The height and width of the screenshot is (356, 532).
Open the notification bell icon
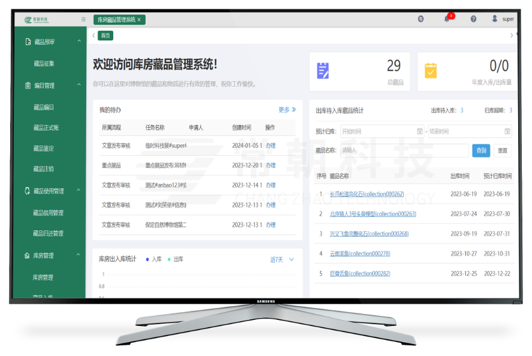coord(447,19)
